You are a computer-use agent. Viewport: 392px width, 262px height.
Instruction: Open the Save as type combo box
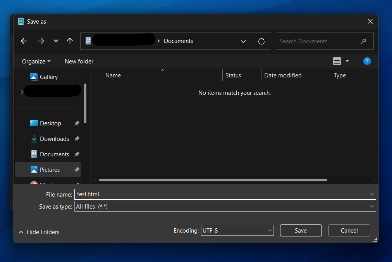225,207
